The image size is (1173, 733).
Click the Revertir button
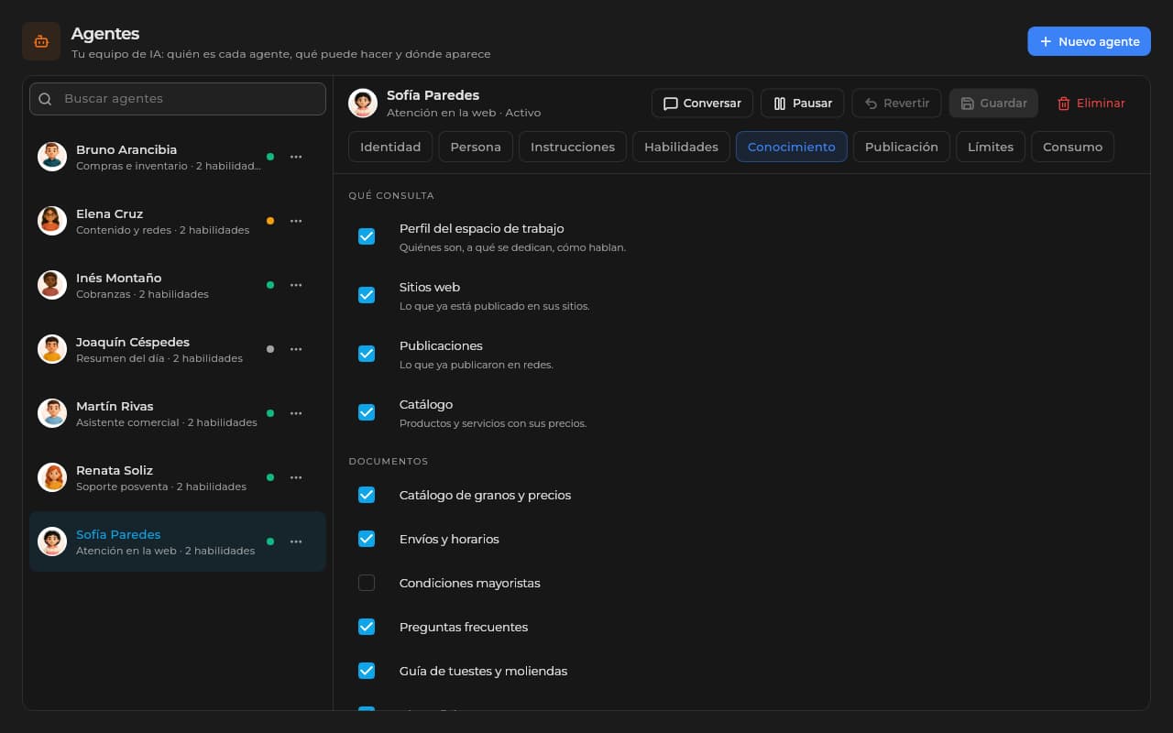[897, 104]
